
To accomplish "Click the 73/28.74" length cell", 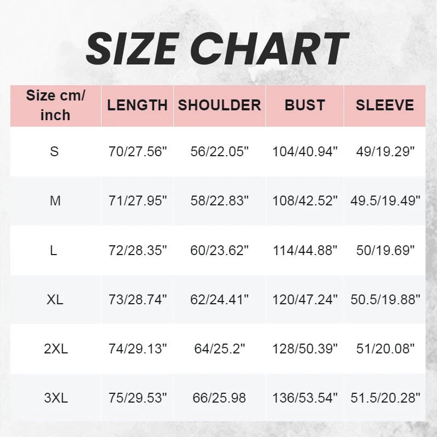I will 137,299.
